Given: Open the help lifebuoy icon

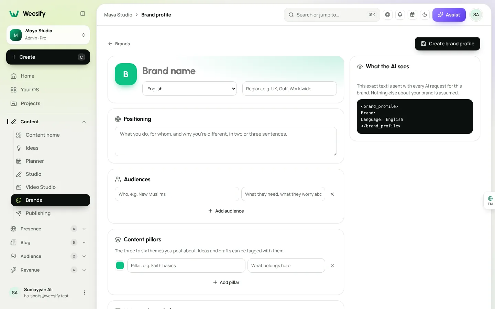Looking at the screenshot, I should [388, 15].
